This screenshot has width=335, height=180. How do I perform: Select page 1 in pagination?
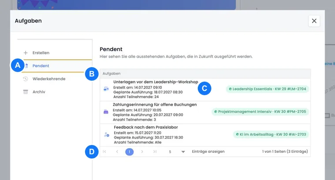pos(130,152)
